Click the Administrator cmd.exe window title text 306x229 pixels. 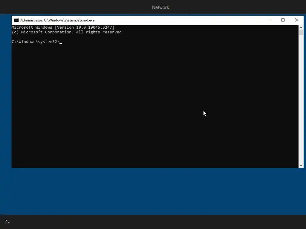pyautogui.click(x=57, y=20)
